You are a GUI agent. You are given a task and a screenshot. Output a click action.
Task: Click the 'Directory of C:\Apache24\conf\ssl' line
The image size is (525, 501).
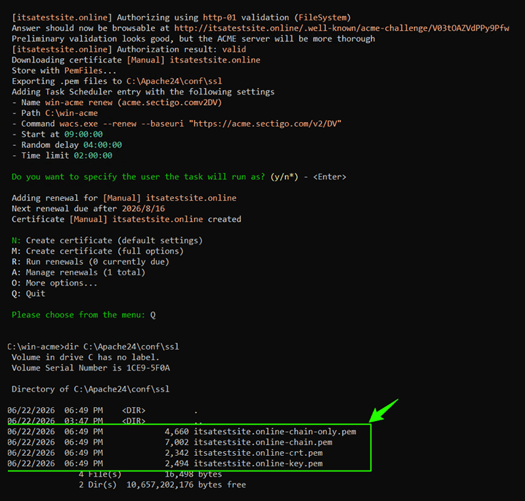[x=91, y=390]
